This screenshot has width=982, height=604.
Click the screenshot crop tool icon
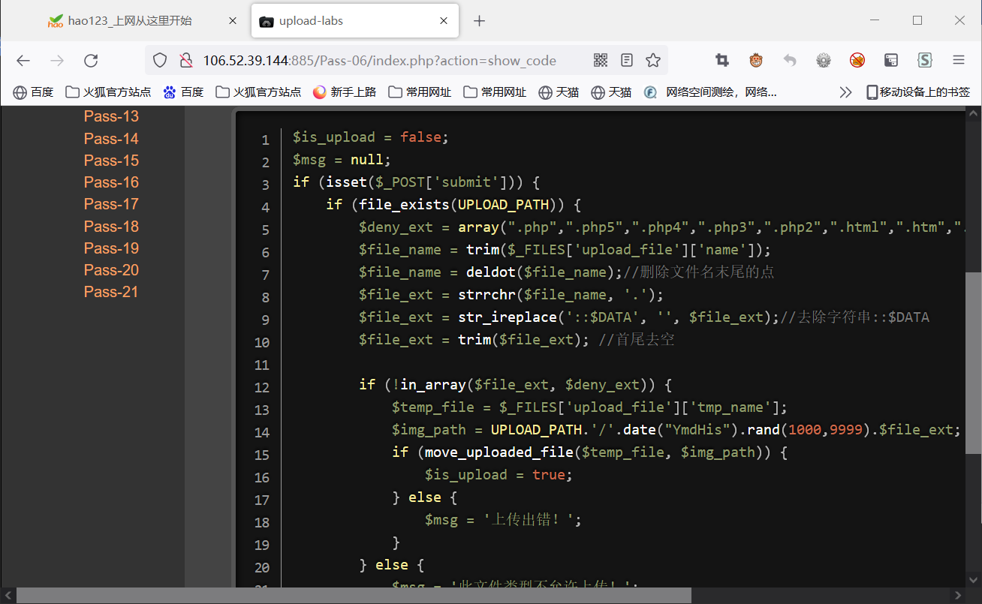click(x=722, y=61)
